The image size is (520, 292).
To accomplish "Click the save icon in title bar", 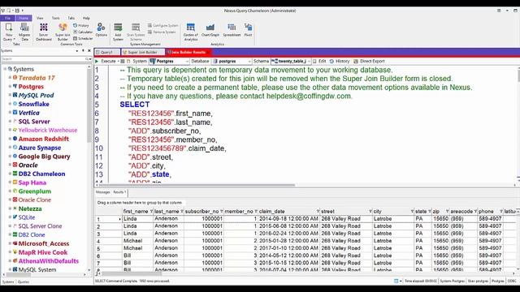I will click(17, 11).
